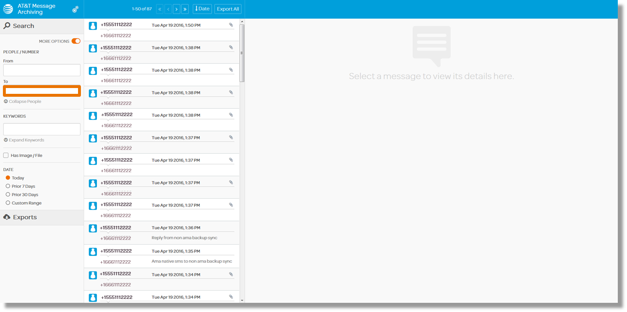
Task: Focus the highlighted To number field
Action: coord(42,90)
